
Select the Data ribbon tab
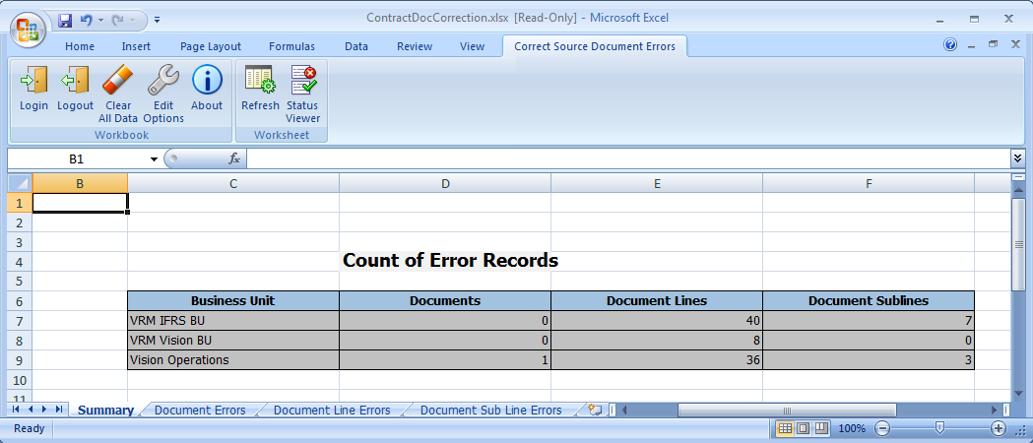pos(356,46)
